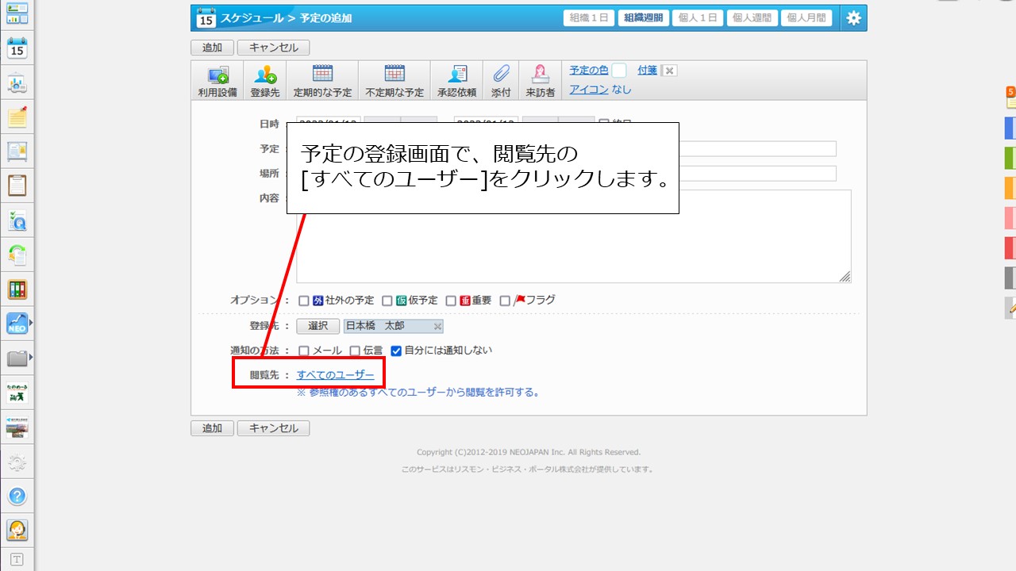Toggle the 仮予定 tentative checkbox

click(x=387, y=301)
